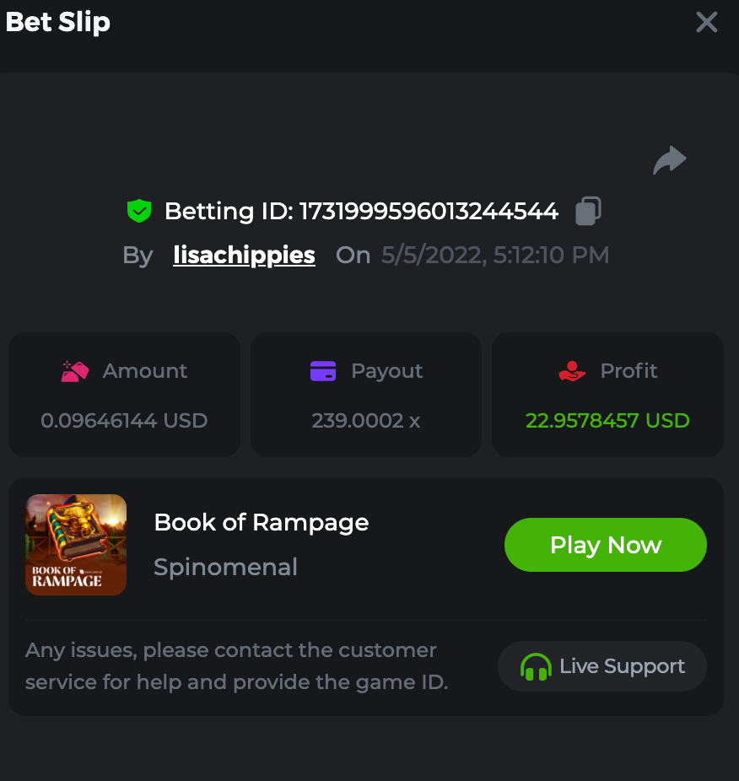Click the share arrow icon
739x781 pixels.
tap(670, 160)
